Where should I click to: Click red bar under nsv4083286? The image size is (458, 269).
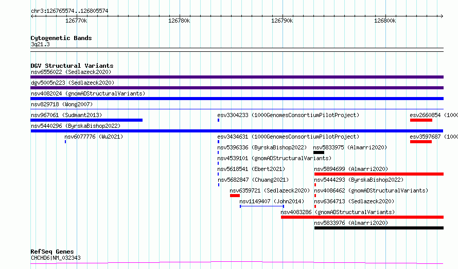click(x=362, y=217)
